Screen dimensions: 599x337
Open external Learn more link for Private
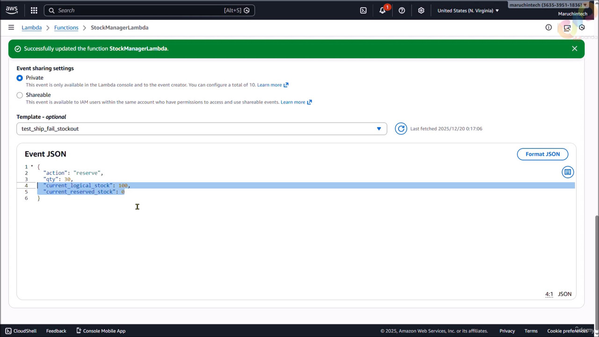[x=272, y=85]
